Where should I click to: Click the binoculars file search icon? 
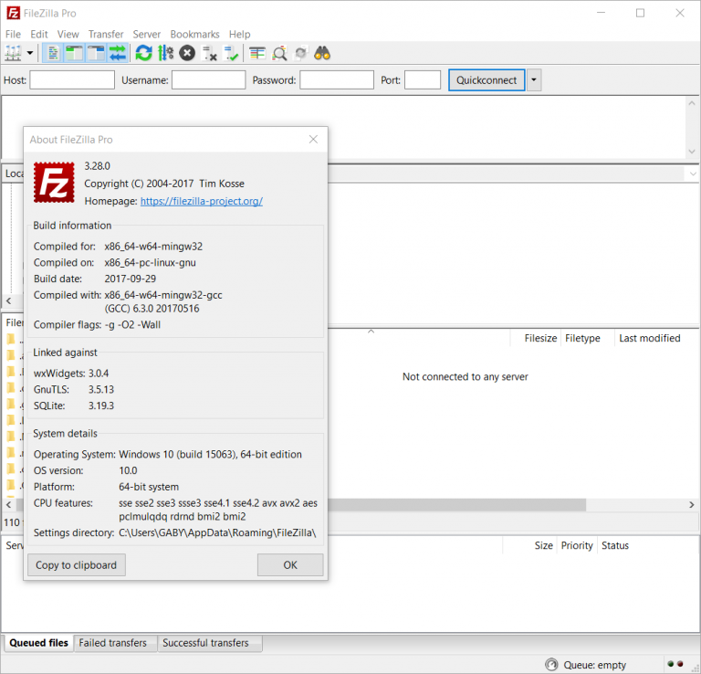pos(322,53)
